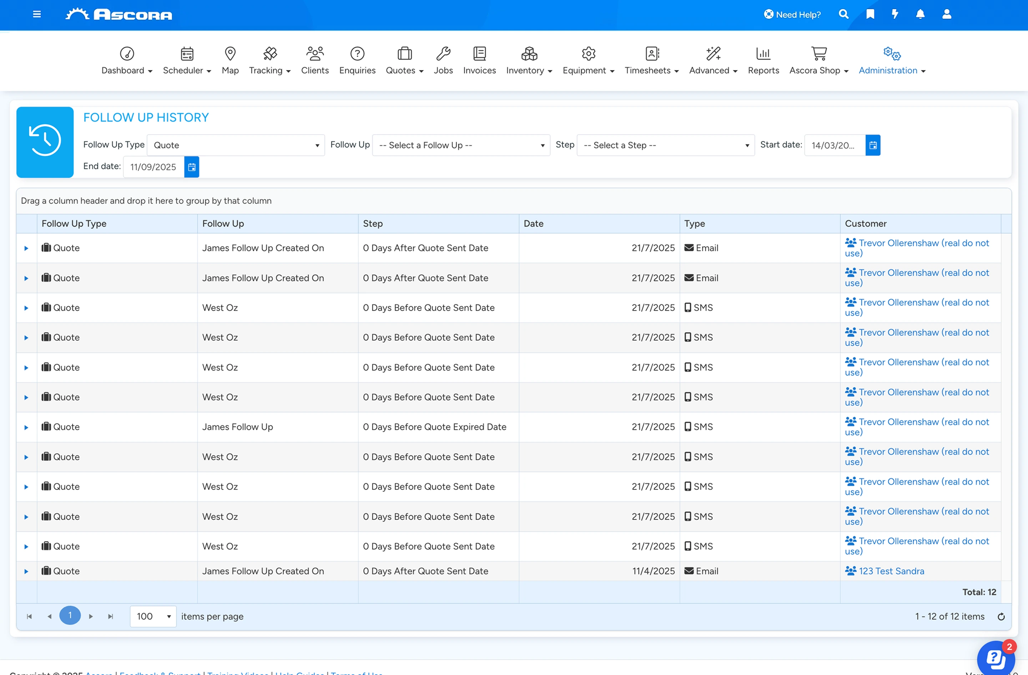Open the 123 Test Sandra customer link
The image size is (1028, 675).
pyautogui.click(x=891, y=571)
